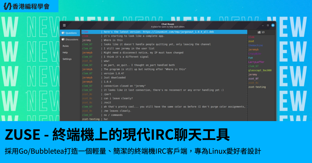Select user clem at top of user list
This screenshot has width=312, height=163.
pos(251,37)
